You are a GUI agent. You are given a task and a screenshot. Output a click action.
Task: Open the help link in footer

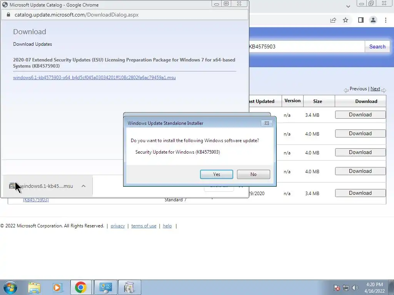coord(167,226)
